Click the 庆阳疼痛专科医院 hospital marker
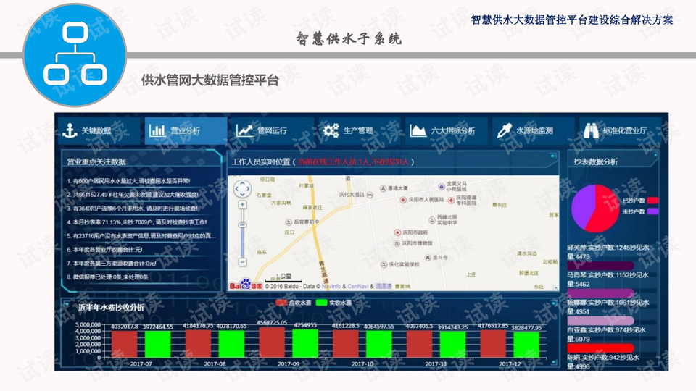 pos(451,201)
